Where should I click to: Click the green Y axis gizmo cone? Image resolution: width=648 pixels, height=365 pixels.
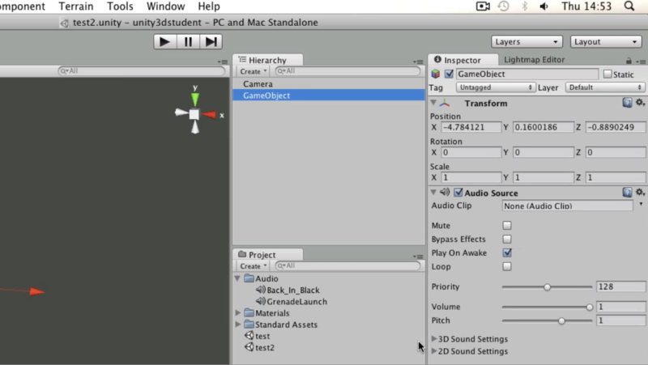point(195,99)
